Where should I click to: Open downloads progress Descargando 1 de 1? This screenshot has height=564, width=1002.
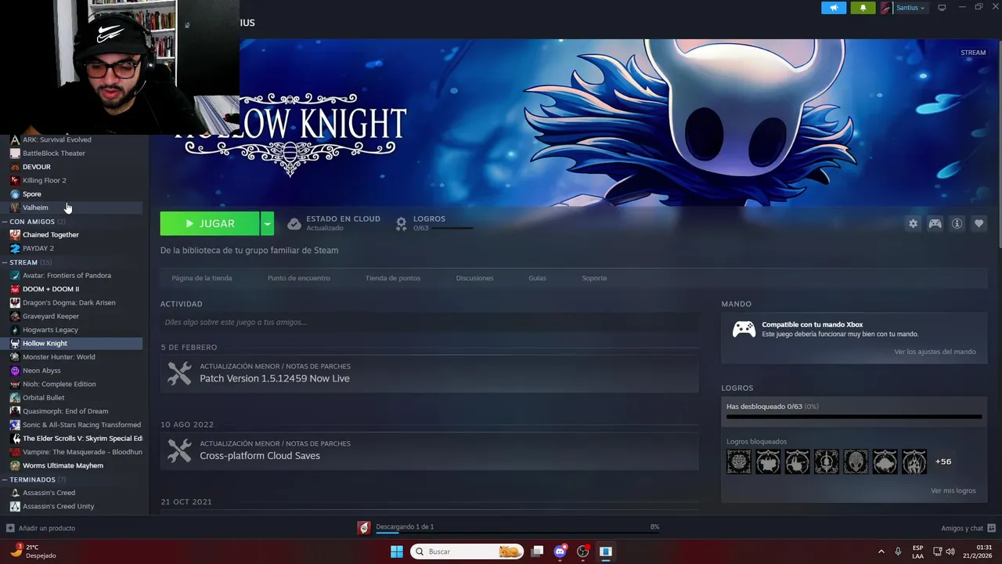[x=509, y=528]
